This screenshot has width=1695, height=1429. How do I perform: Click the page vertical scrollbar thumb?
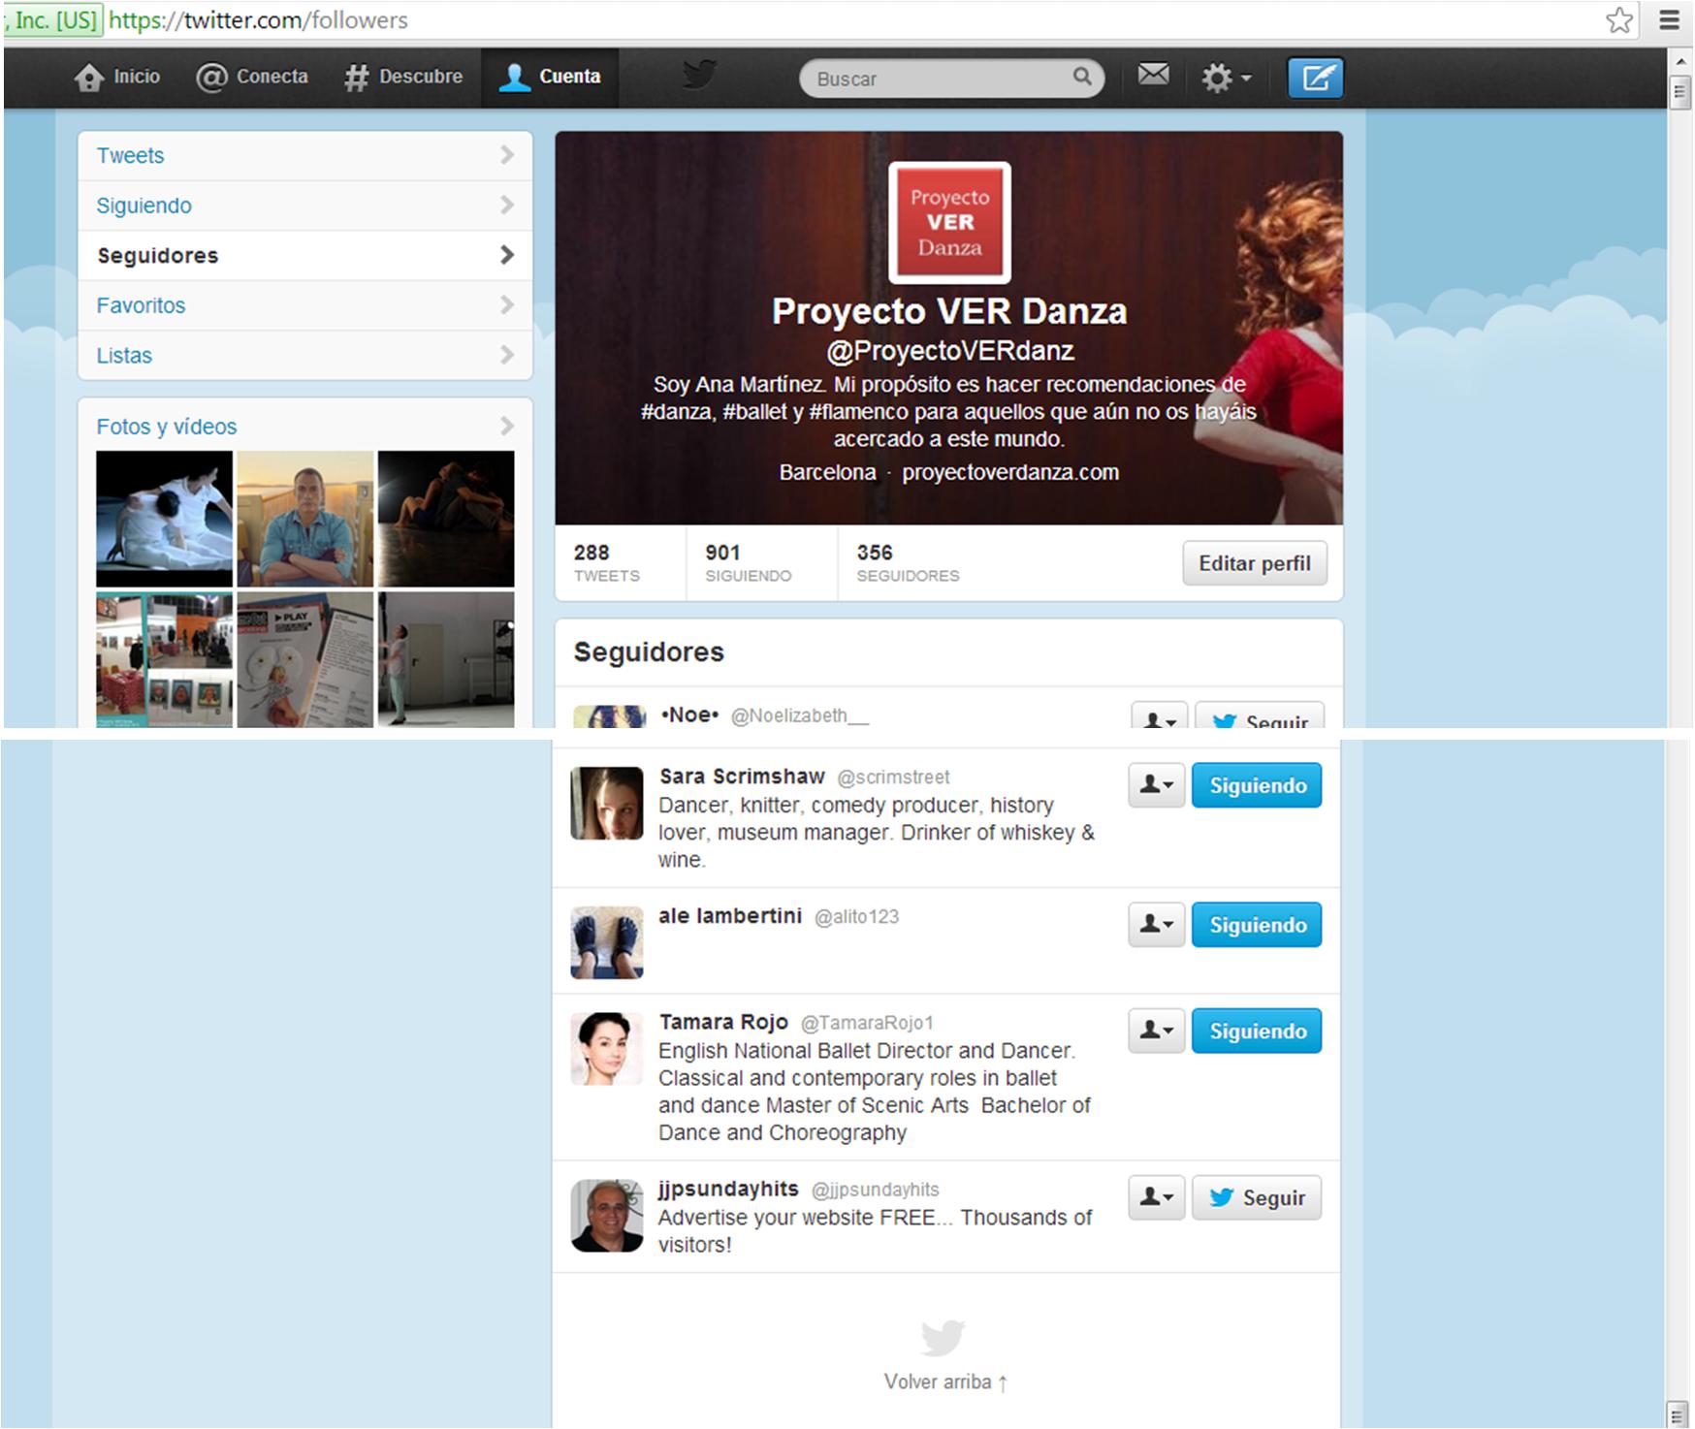(1679, 93)
